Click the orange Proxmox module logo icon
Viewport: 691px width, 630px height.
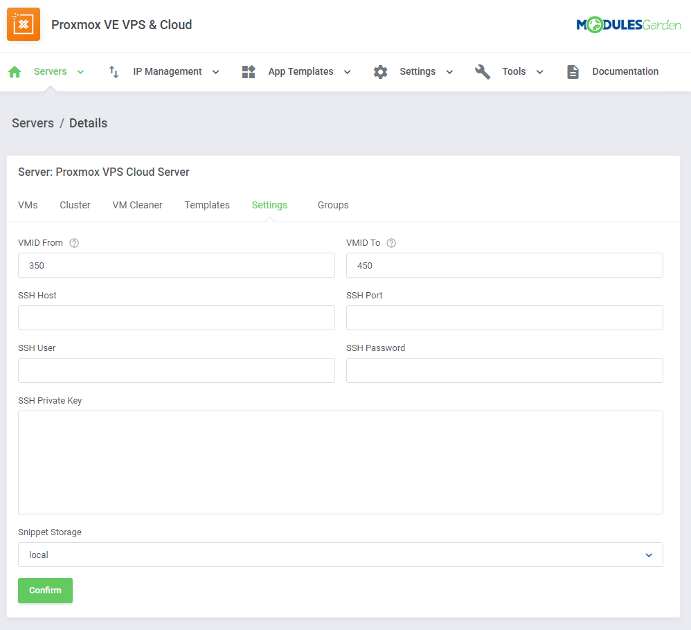coord(24,24)
